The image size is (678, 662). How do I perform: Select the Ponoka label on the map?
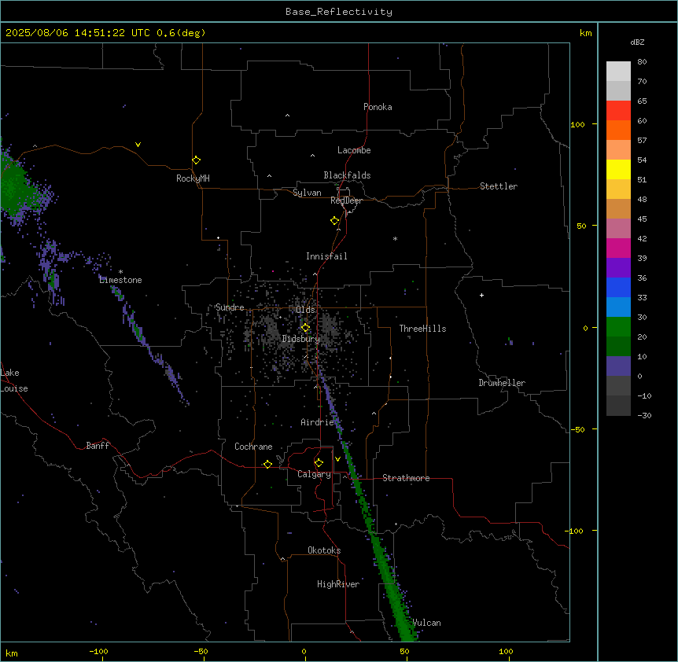pos(378,107)
